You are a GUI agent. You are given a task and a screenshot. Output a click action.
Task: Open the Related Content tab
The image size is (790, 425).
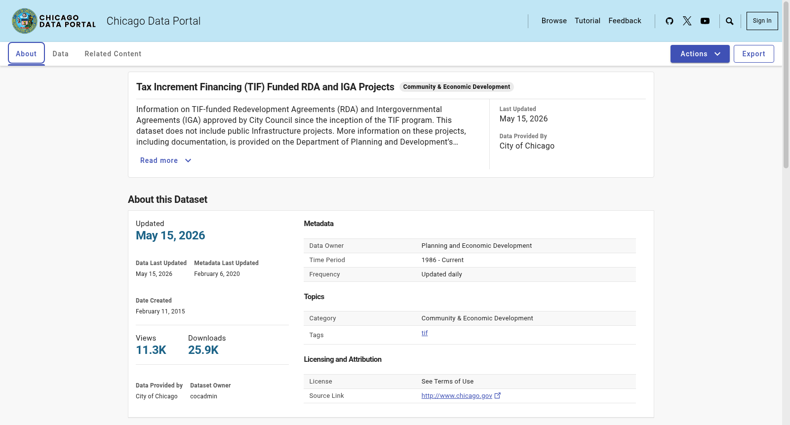tap(113, 54)
